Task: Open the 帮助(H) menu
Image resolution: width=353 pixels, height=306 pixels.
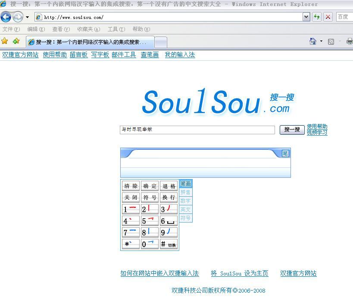Action: [x=141, y=29]
